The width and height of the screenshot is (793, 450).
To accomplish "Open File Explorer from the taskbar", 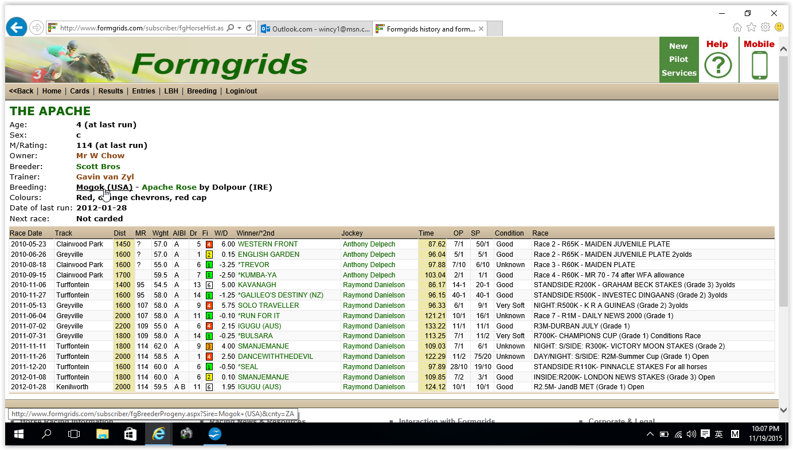I will click(103, 434).
